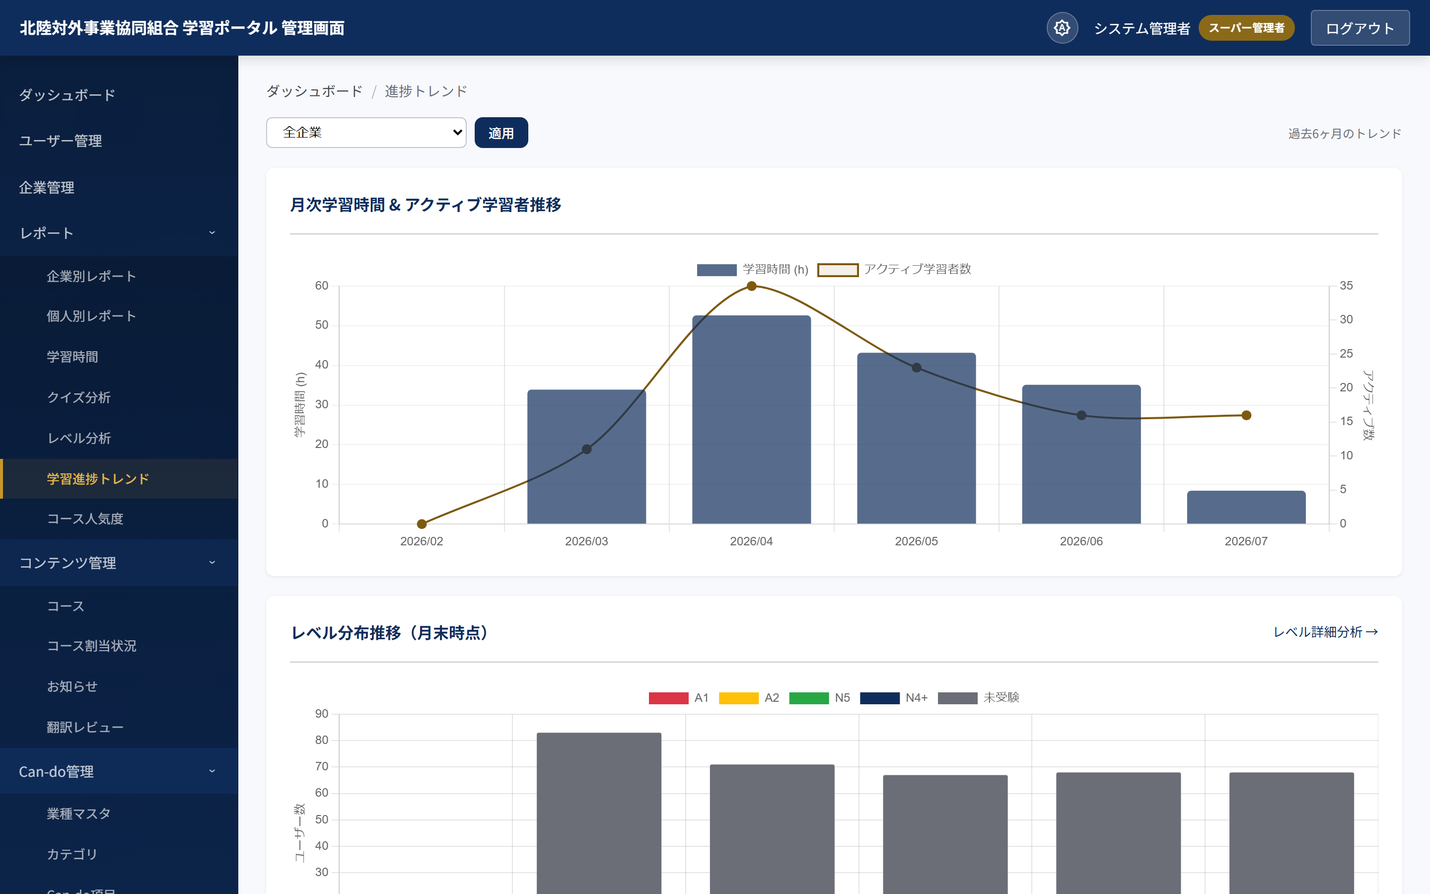Click the ログアウト button
The height and width of the screenshot is (894, 1430).
click(1359, 28)
